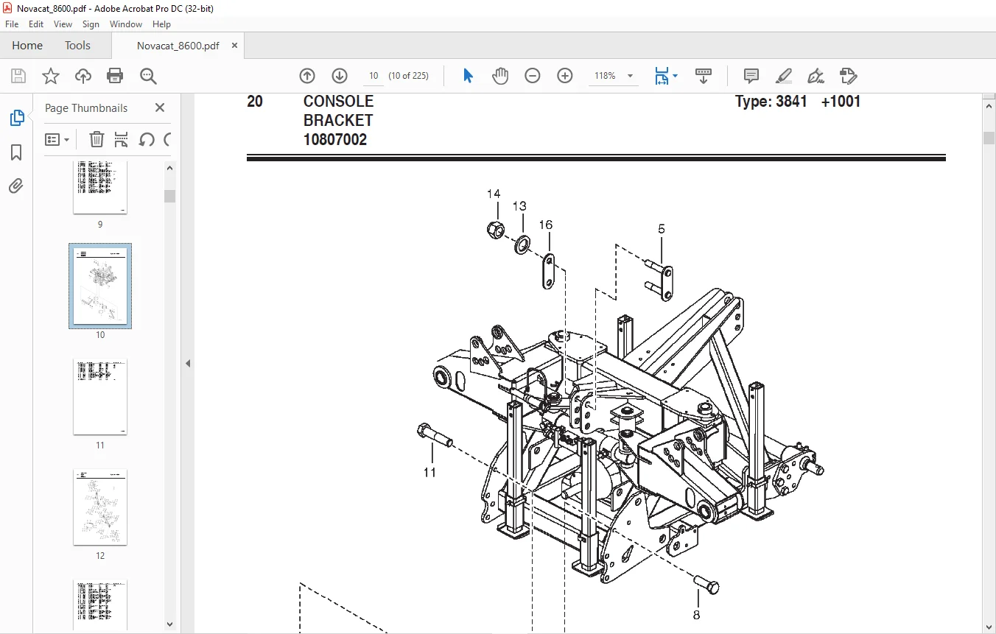Go to the next page with down arrow
The height and width of the screenshot is (634, 996).
(340, 76)
